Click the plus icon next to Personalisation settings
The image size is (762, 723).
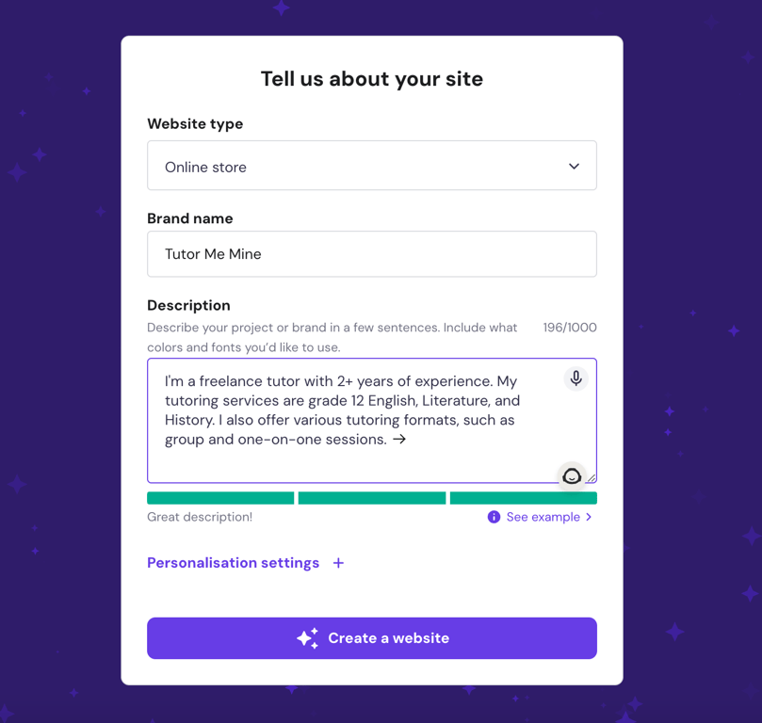338,562
